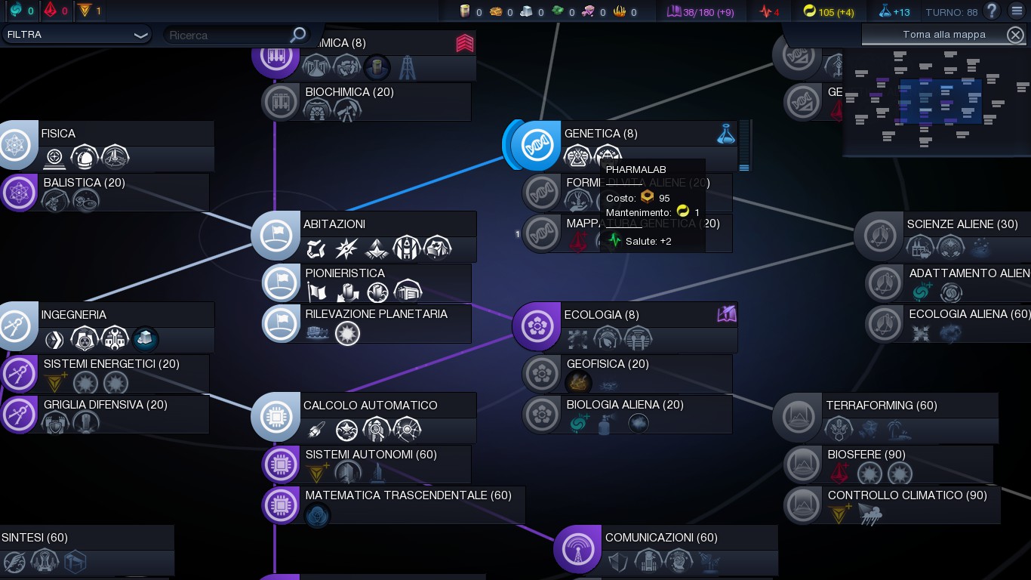
Task: Click the PHARMALAB tooltip title
Action: pyautogui.click(x=636, y=170)
